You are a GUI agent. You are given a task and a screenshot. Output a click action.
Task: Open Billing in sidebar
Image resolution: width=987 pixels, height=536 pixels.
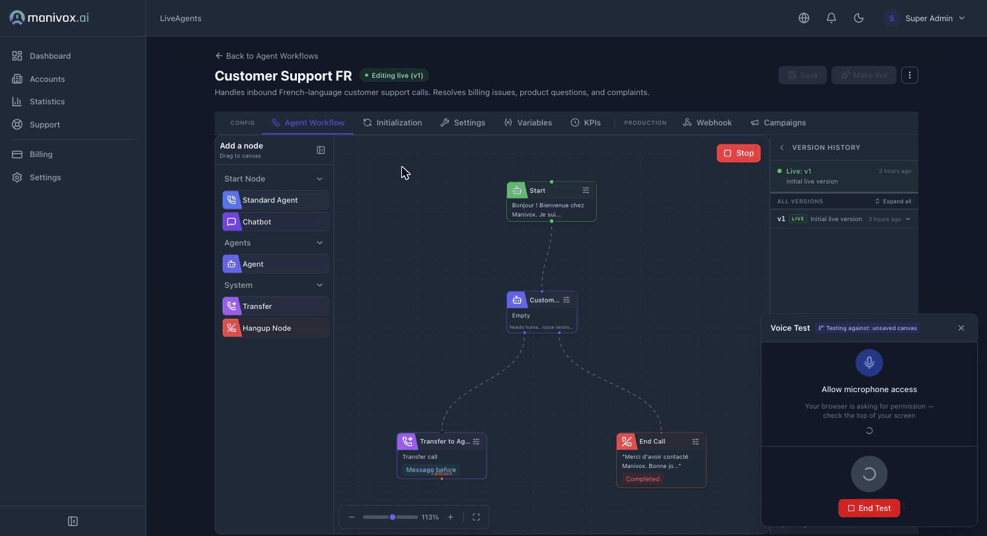73,154
